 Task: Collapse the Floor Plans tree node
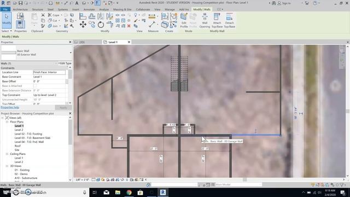pyautogui.click(x=7, y=122)
